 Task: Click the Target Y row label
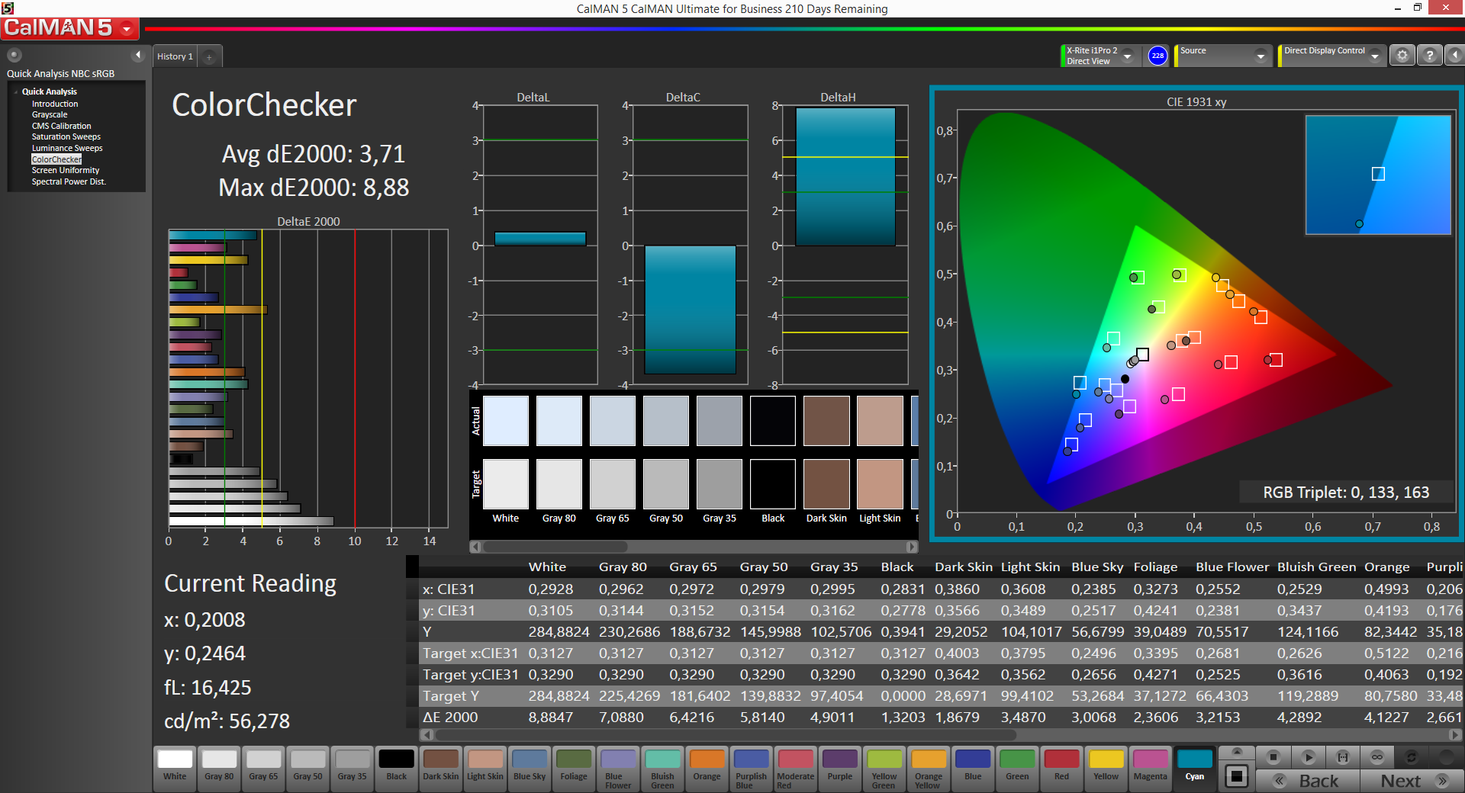pos(451,696)
